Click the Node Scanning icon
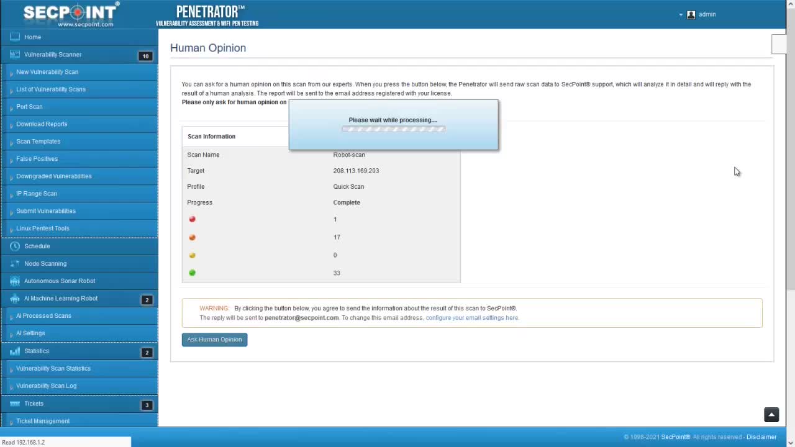The image size is (795, 447). coord(15,263)
